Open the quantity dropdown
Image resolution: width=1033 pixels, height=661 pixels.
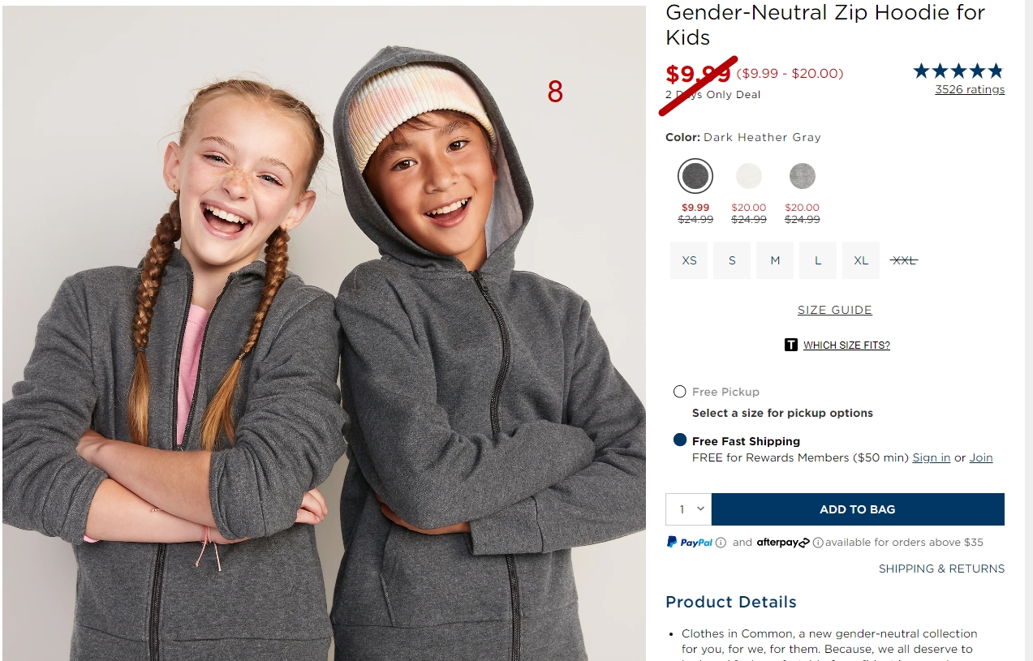click(x=688, y=509)
